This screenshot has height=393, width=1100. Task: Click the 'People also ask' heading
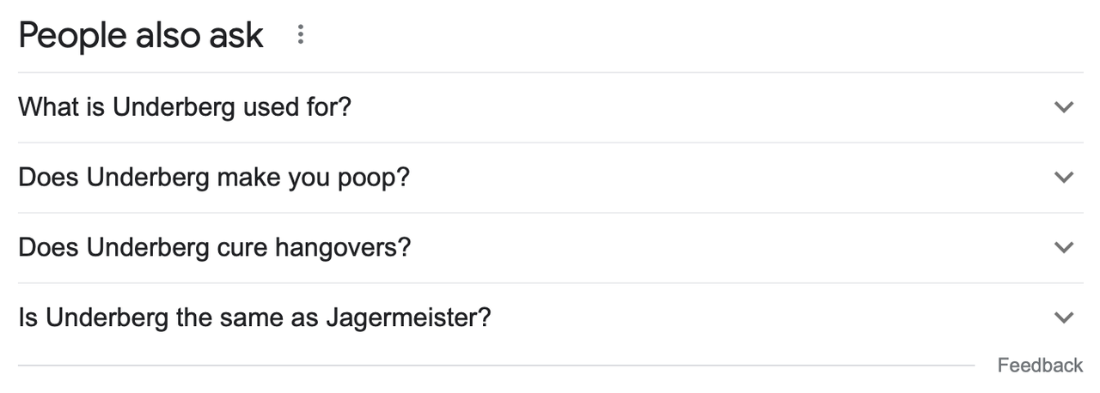pos(141,36)
